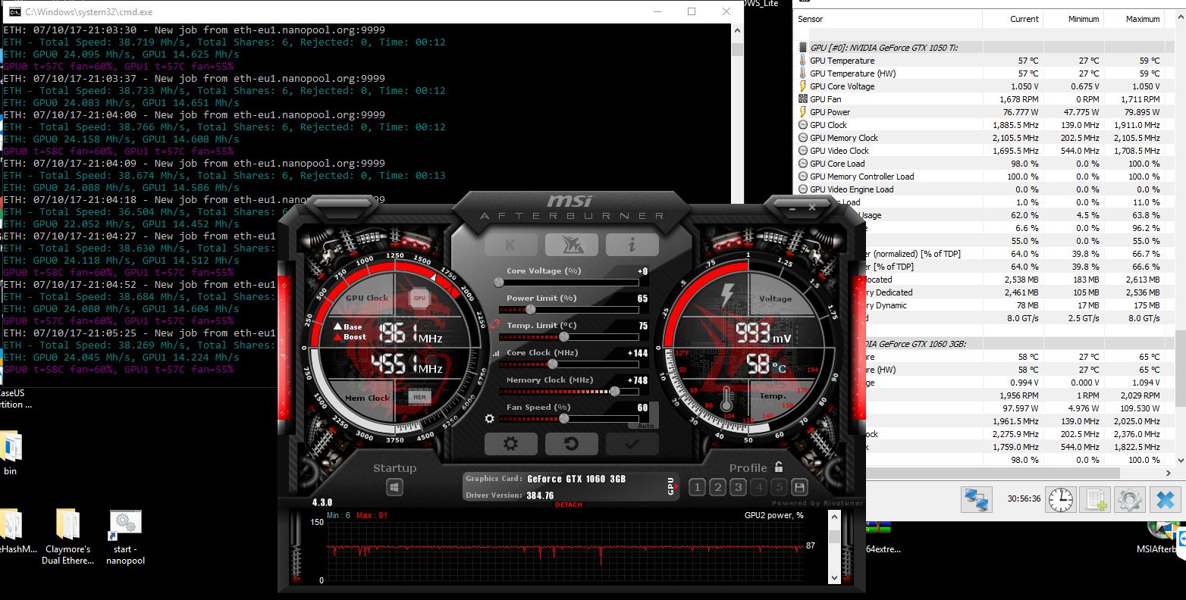Save the profile with the floppy disk icon
1186x600 pixels.
799,487
